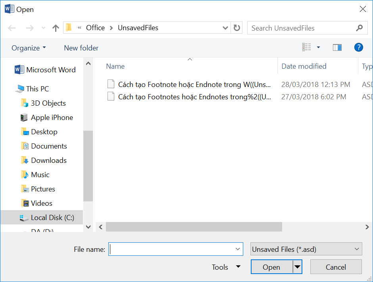The height and width of the screenshot is (282, 373).
Task: Expand the Unsaved Files file type dropdown
Action: click(x=306, y=249)
